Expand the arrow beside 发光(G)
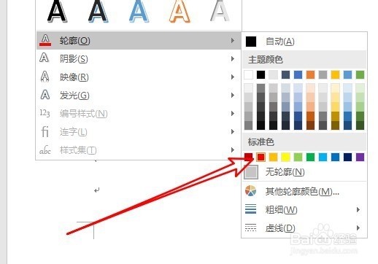This screenshot has height=264, width=378. click(x=233, y=96)
